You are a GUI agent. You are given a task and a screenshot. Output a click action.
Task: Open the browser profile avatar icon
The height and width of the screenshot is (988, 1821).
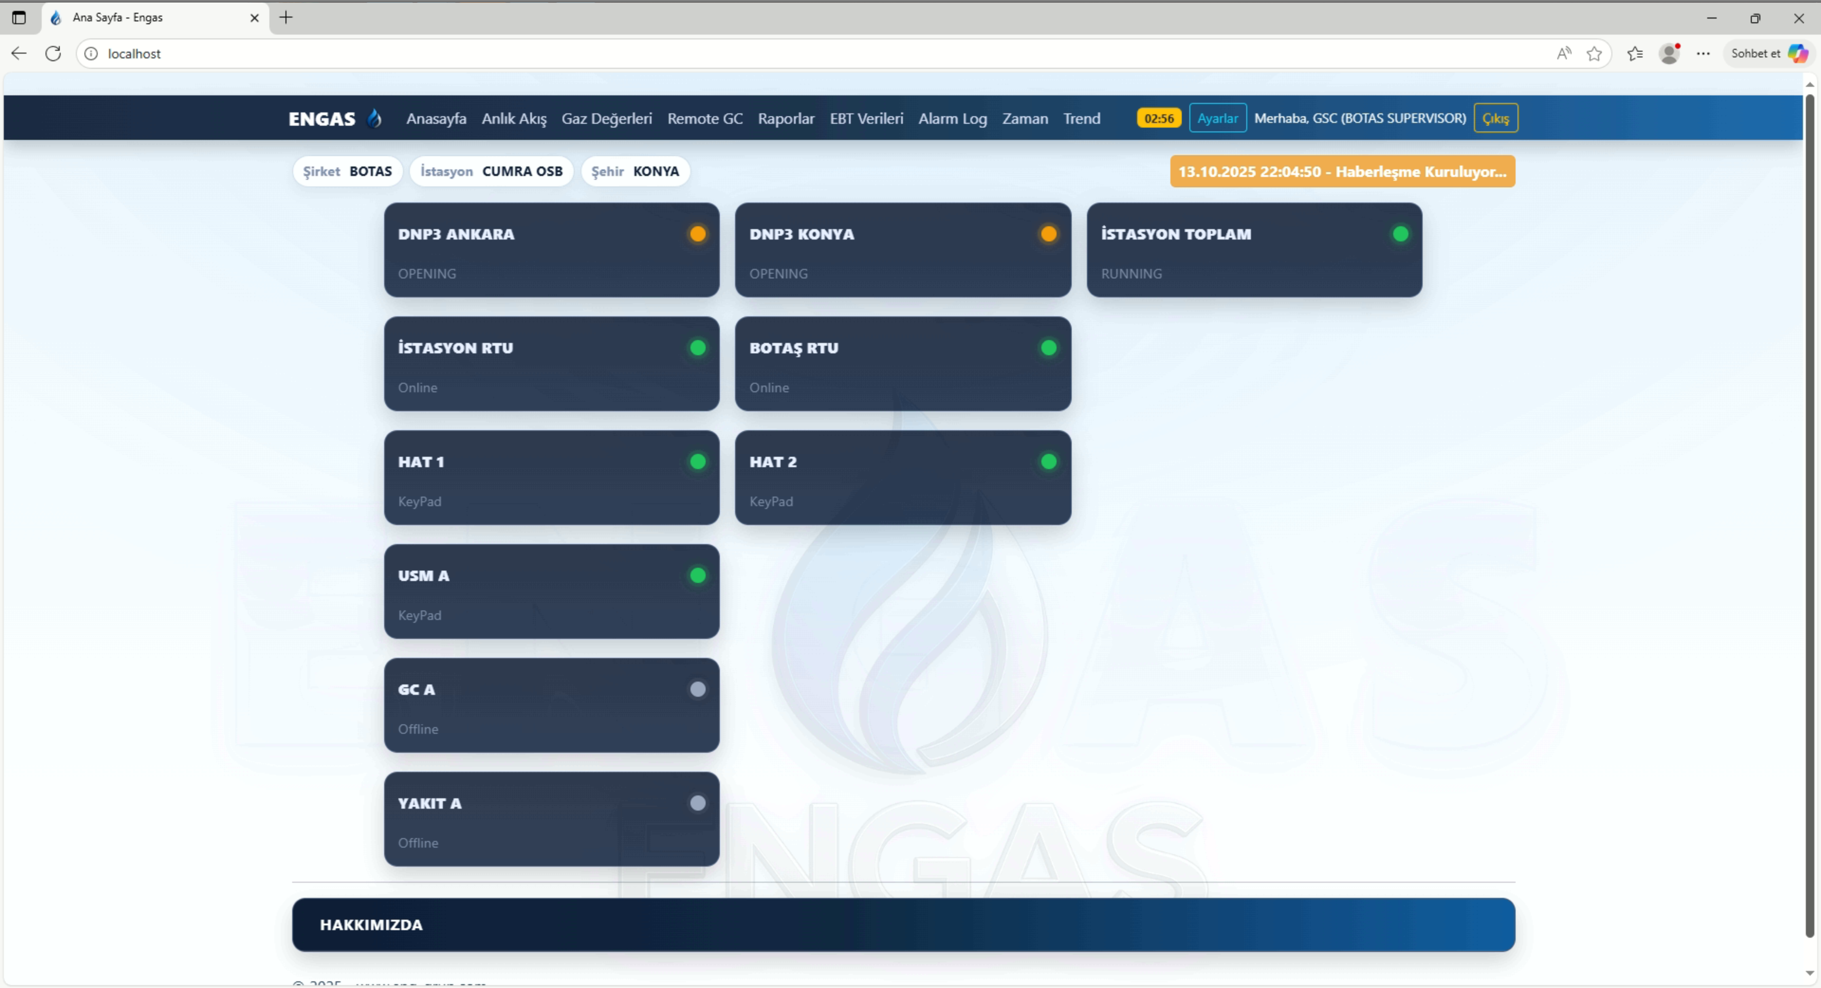coord(1669,54)
